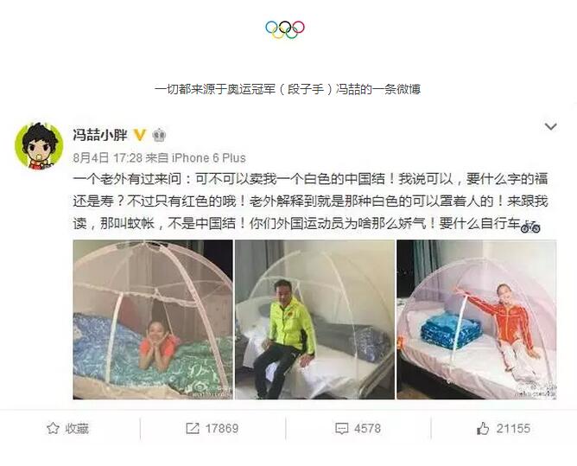Click the star favorite icon
The width and height of the screenshot is (577, 466).
53,429
